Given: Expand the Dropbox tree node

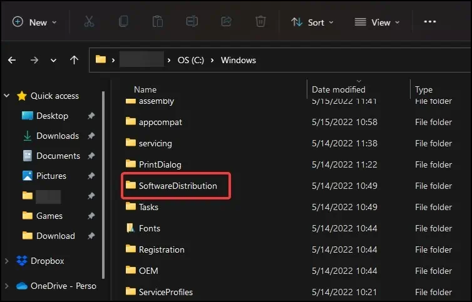Looking at the screenshot, I should pyautogui.click(x=7, y=261).
